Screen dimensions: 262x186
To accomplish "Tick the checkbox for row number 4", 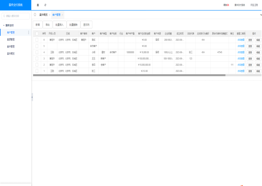I will click(x=37, y=52).
